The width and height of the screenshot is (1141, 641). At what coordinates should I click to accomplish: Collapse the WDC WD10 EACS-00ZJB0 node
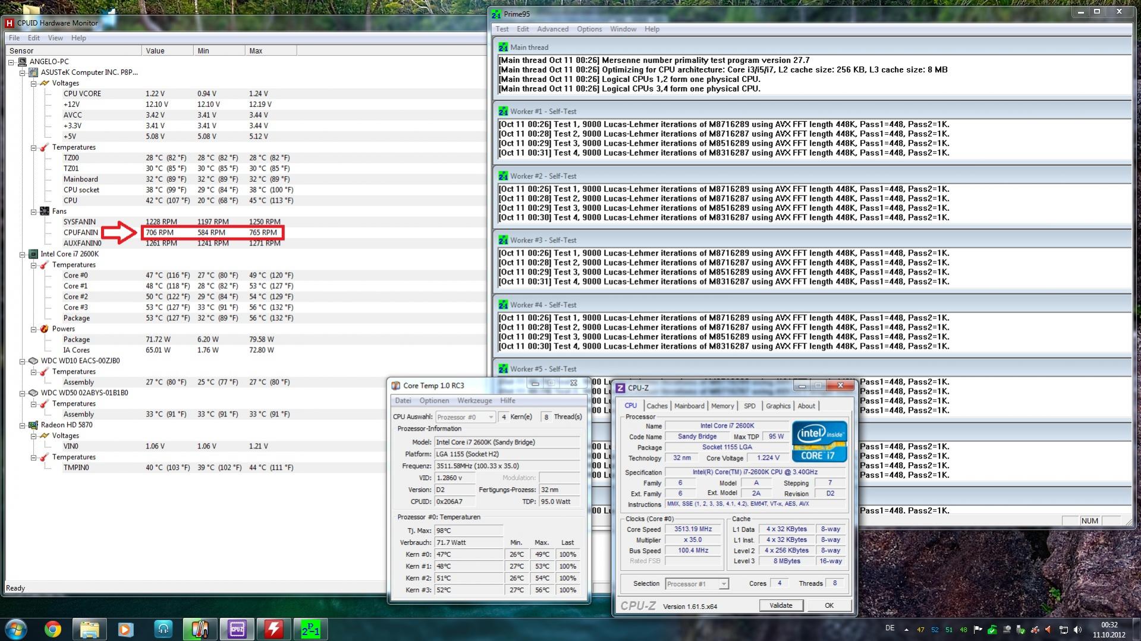coord(23,361)
